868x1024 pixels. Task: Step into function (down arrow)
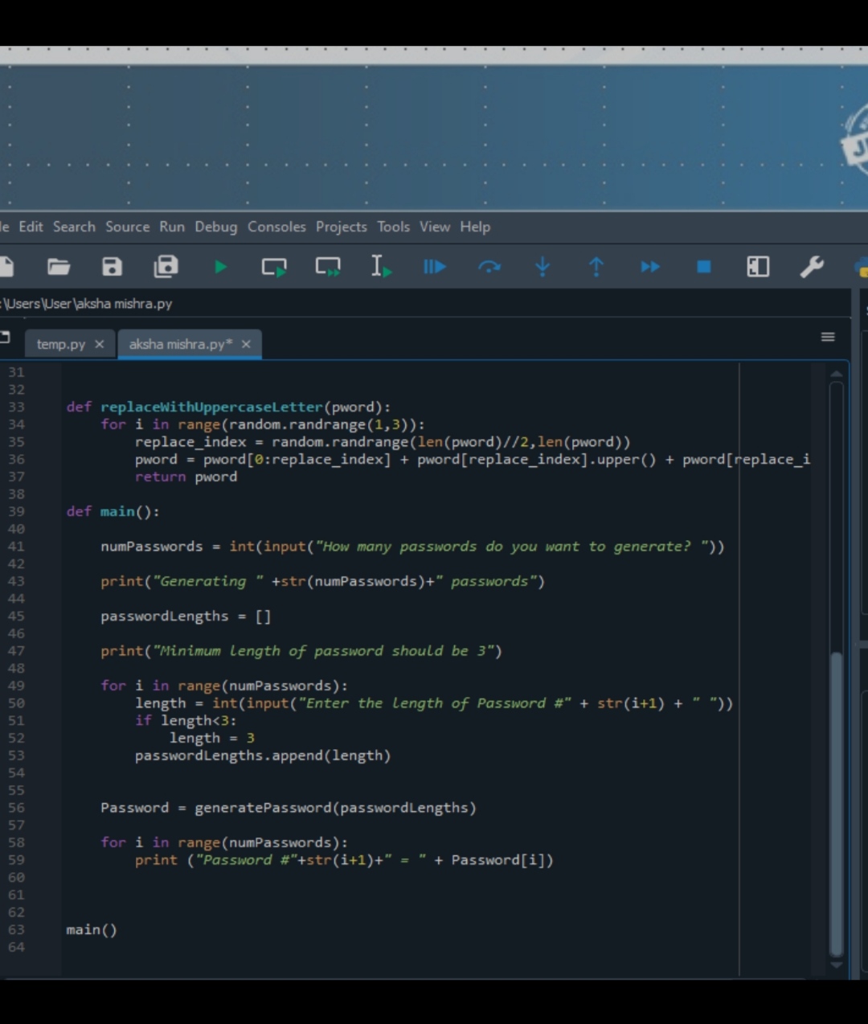coord(542,267)
